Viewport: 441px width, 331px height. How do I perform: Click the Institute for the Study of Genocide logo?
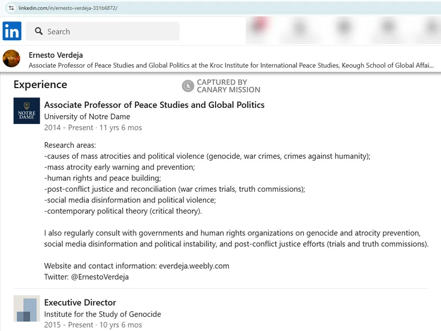click(x=26, y=308)
